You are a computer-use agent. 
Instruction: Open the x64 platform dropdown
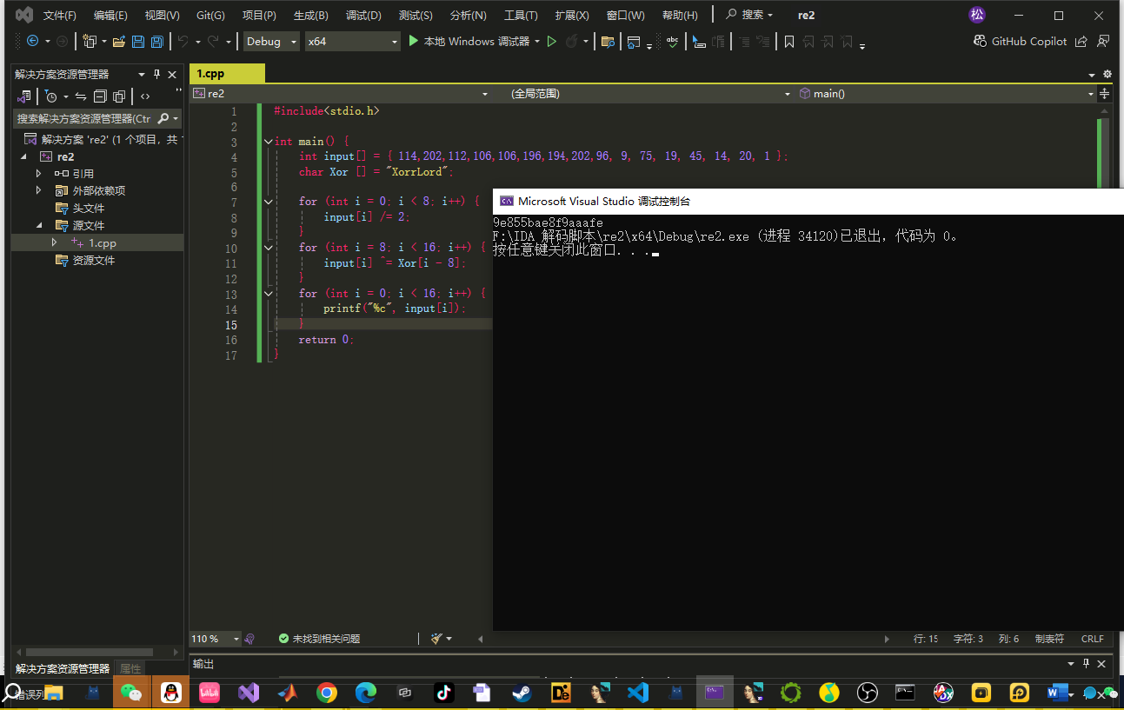tap(352, 42)
